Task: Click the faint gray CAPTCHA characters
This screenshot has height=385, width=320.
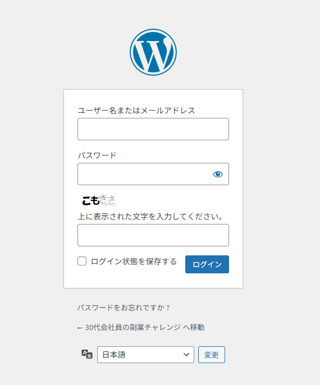Action: pos(108,200)
